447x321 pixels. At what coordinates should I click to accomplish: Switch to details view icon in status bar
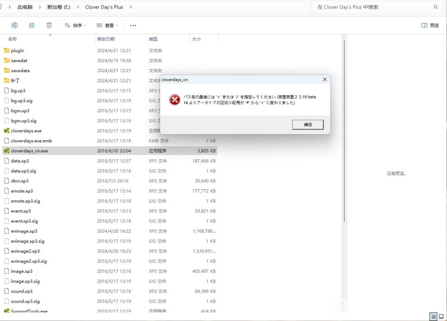tap(433, 316)
